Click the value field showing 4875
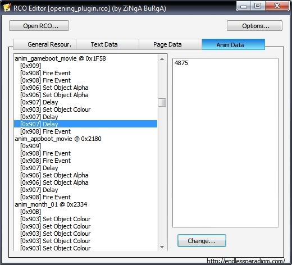The image size is (292, 265). (x=225, y=143)
